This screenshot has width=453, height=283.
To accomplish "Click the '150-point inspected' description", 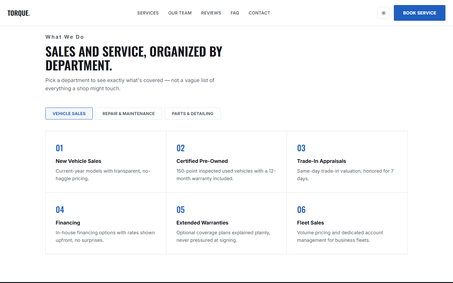I will 226,175.
